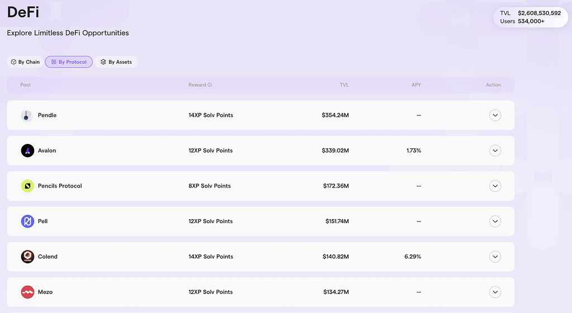Expand the Pell pool chevron
The width and height of the screenshot is (572, 313).
point(495,221)
